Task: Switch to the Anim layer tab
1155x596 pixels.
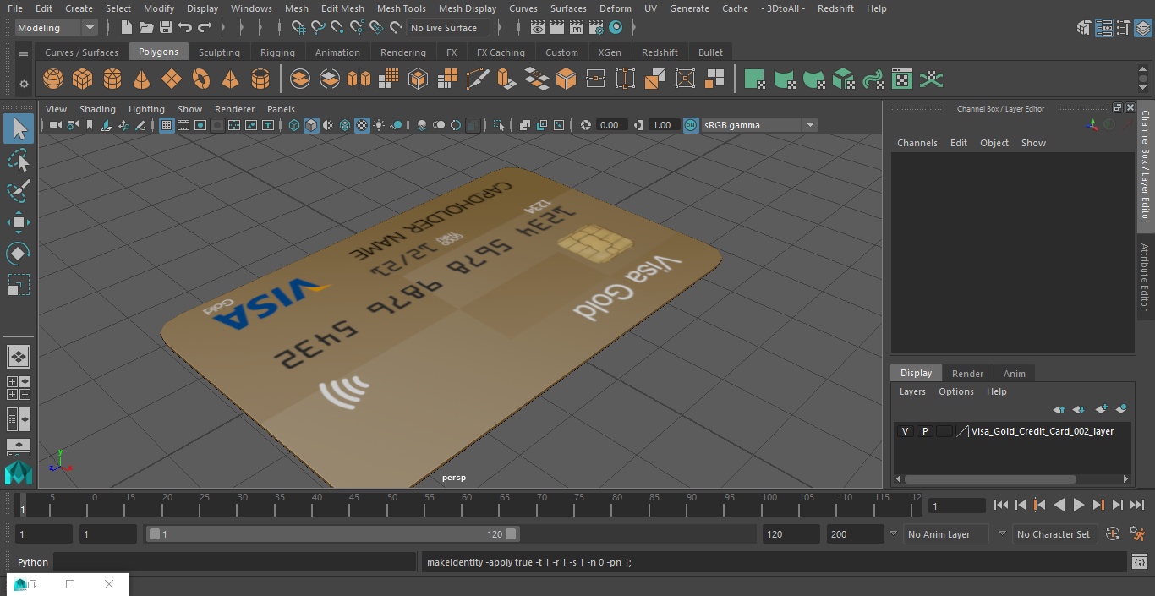Action: (x=1014, y=374)
